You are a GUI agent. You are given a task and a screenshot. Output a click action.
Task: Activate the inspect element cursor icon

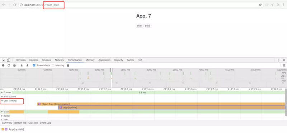[x=3, y=60]
